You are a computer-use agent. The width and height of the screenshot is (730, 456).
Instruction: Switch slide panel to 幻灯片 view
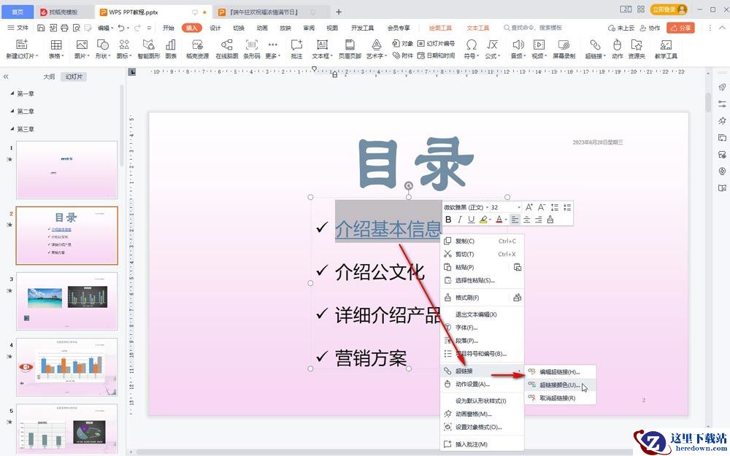click(74, 77)
